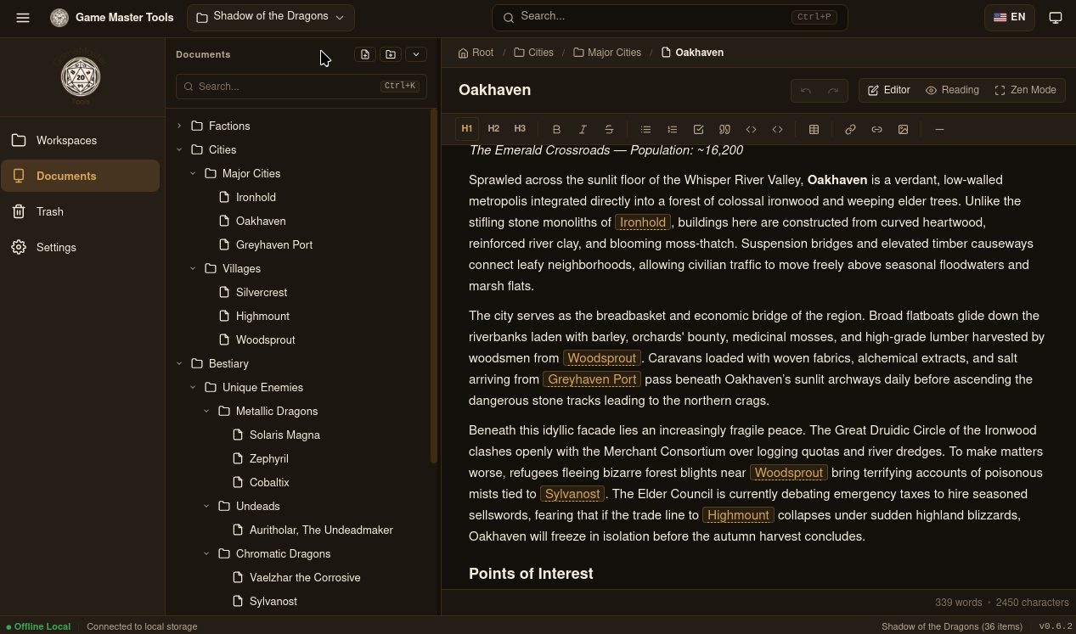1076x634 pixels.
Task: Follow the Ironhold link in the text
Action: point(643,222)
